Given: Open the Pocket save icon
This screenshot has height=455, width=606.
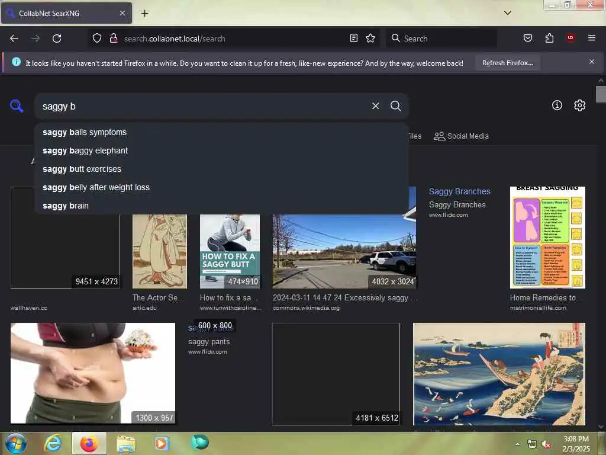Looking at the screenshot, I should click(x=527, y=39).
